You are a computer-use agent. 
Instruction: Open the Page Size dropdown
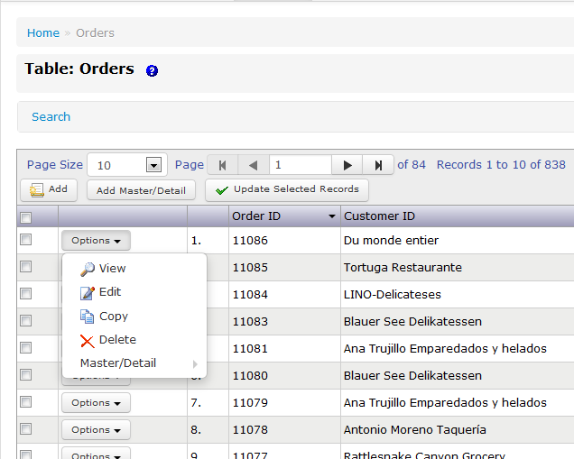pos(153,165)
